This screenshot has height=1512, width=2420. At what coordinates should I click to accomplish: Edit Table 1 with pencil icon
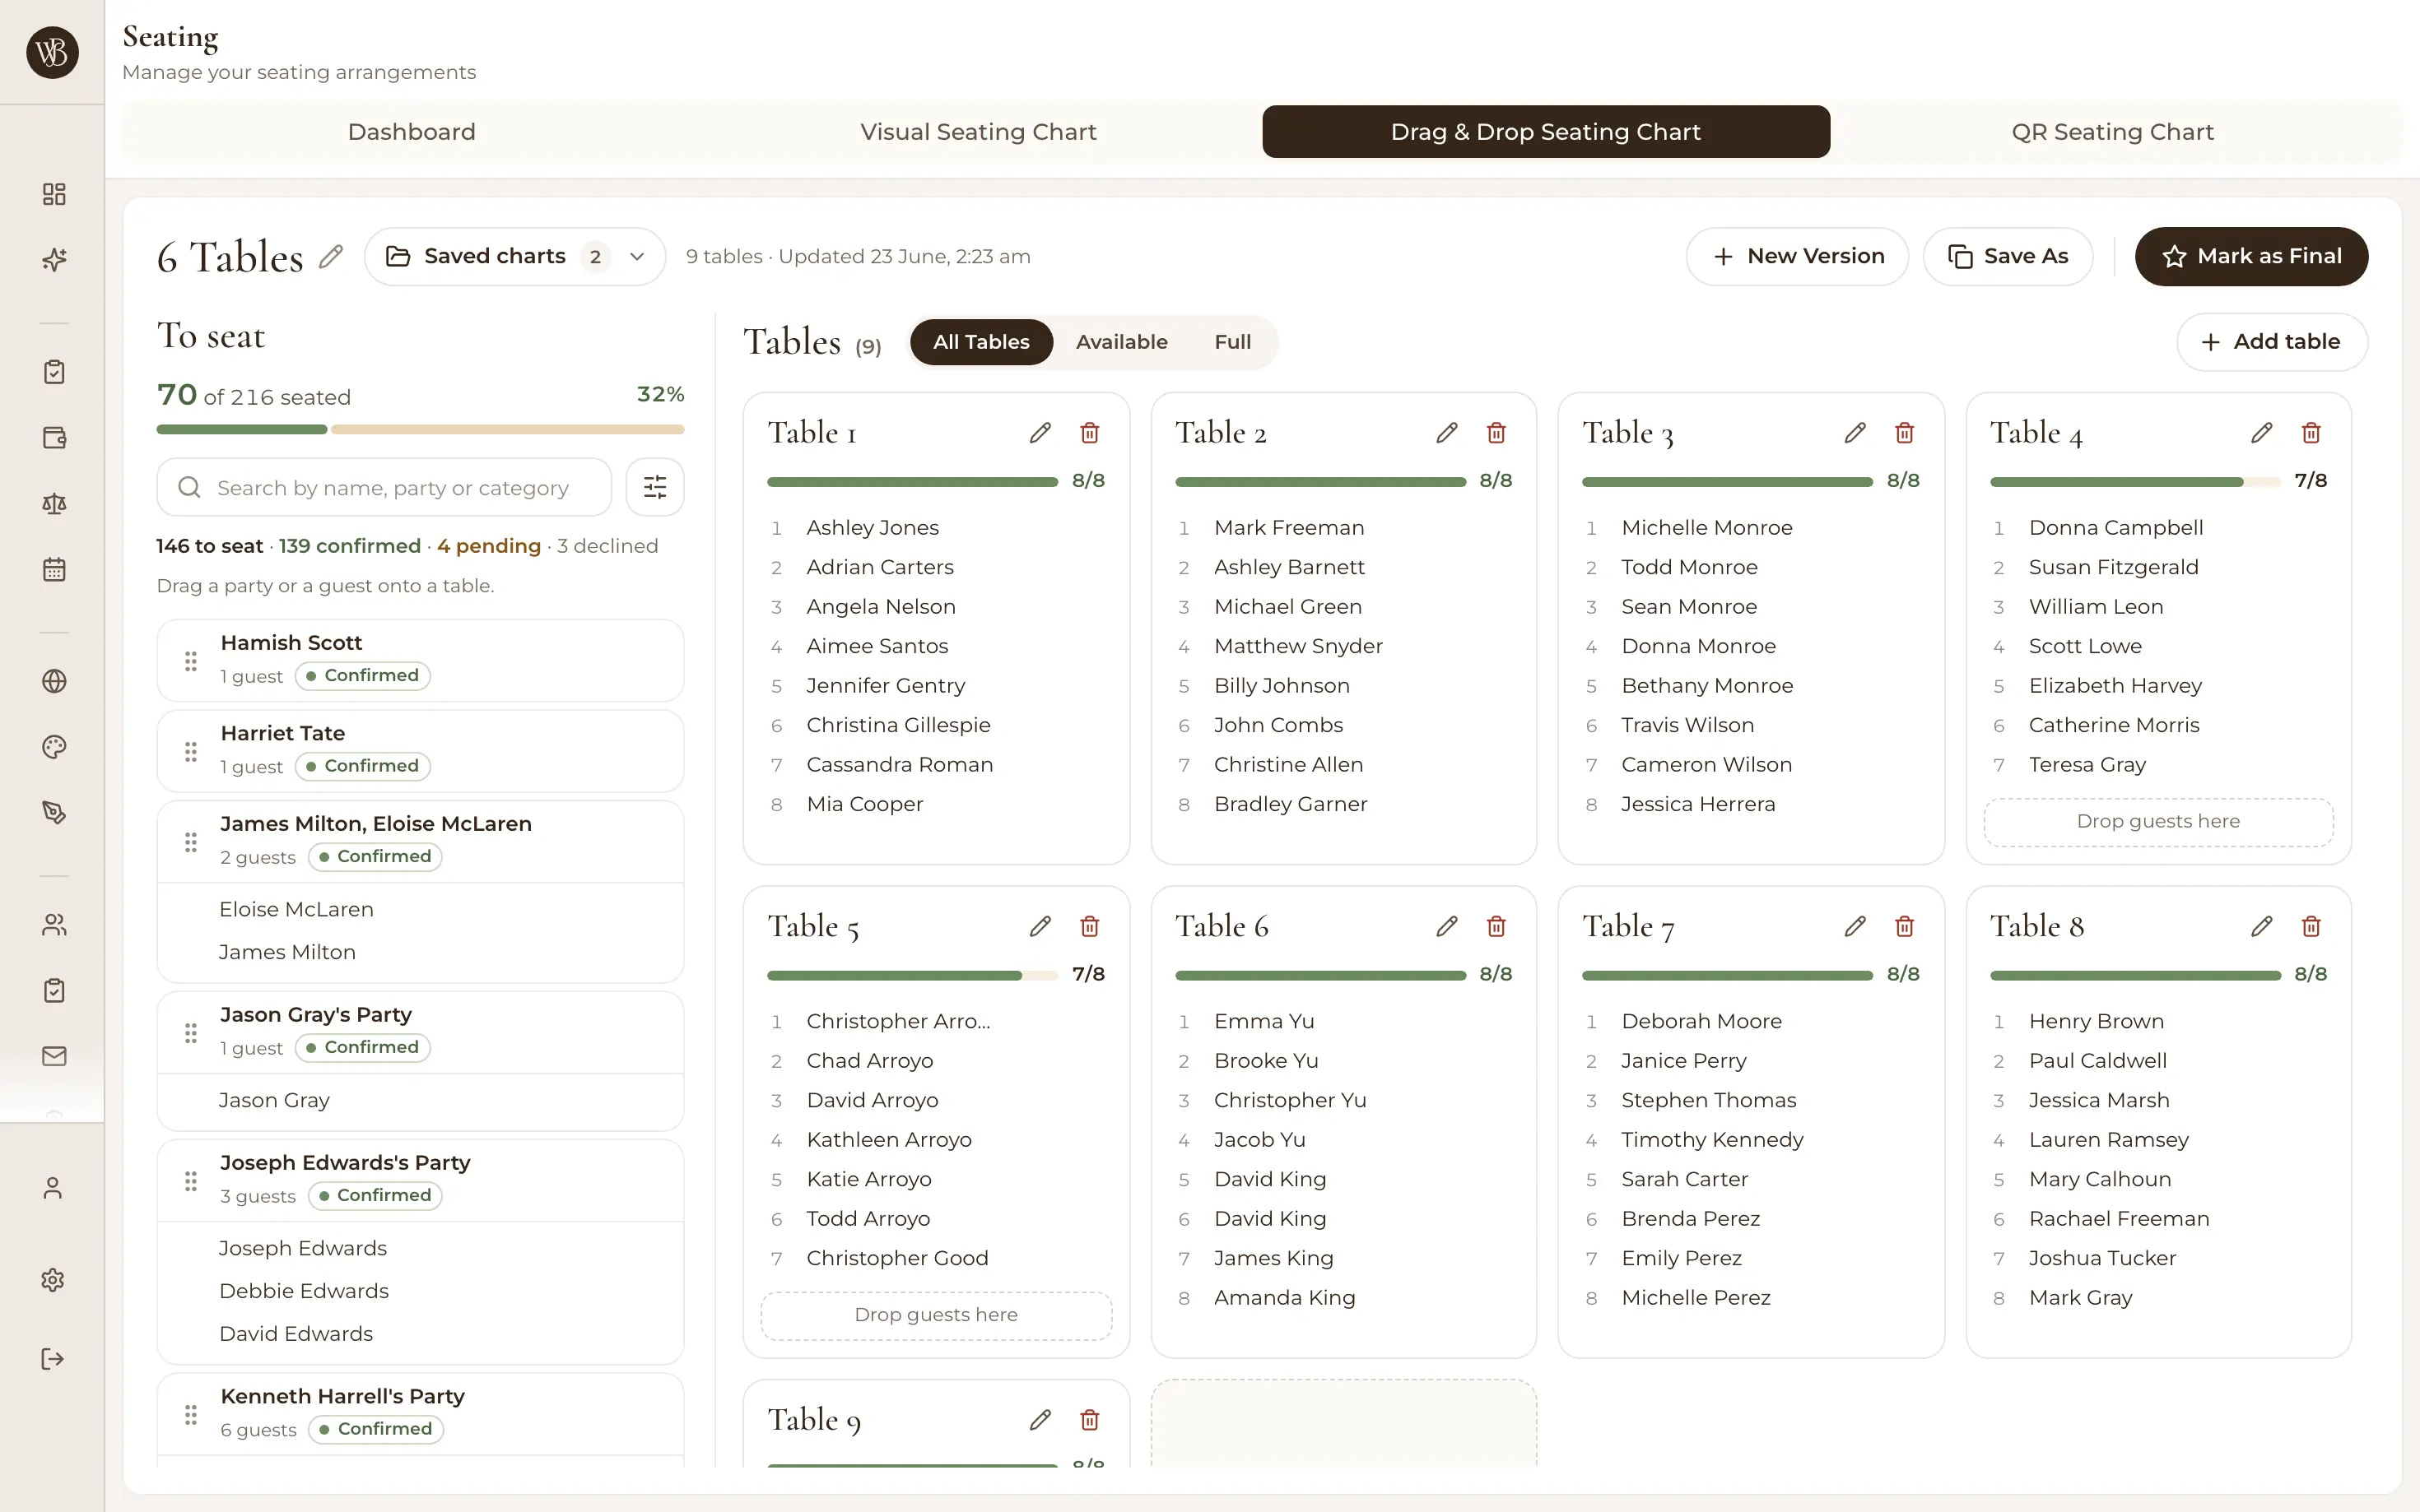tap(1040, 433)
